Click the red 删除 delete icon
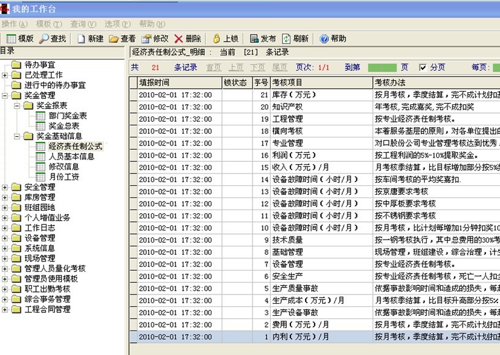Screen dimensions: 500x355 point(178,38)
